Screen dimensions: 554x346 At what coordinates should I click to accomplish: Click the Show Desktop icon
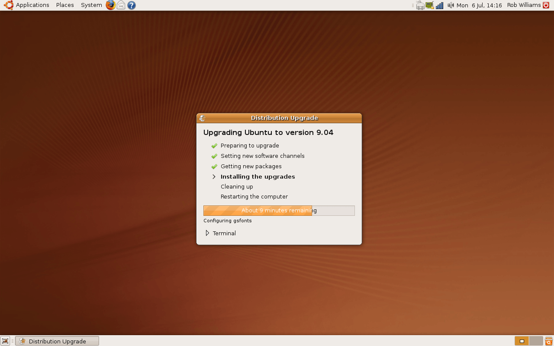(5, 341)
